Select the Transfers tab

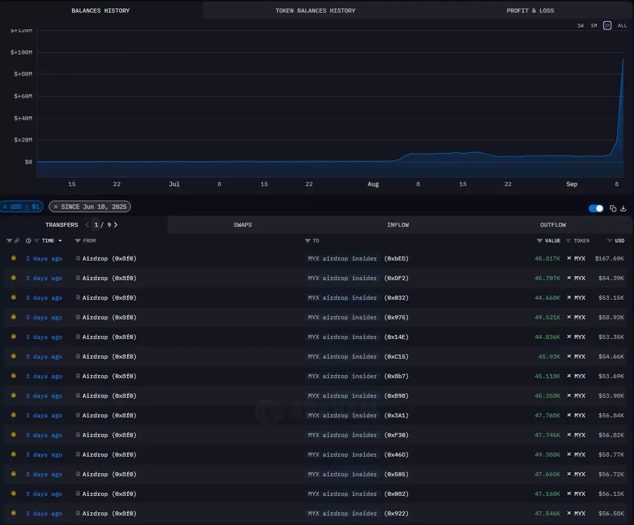tap(62, 225)
